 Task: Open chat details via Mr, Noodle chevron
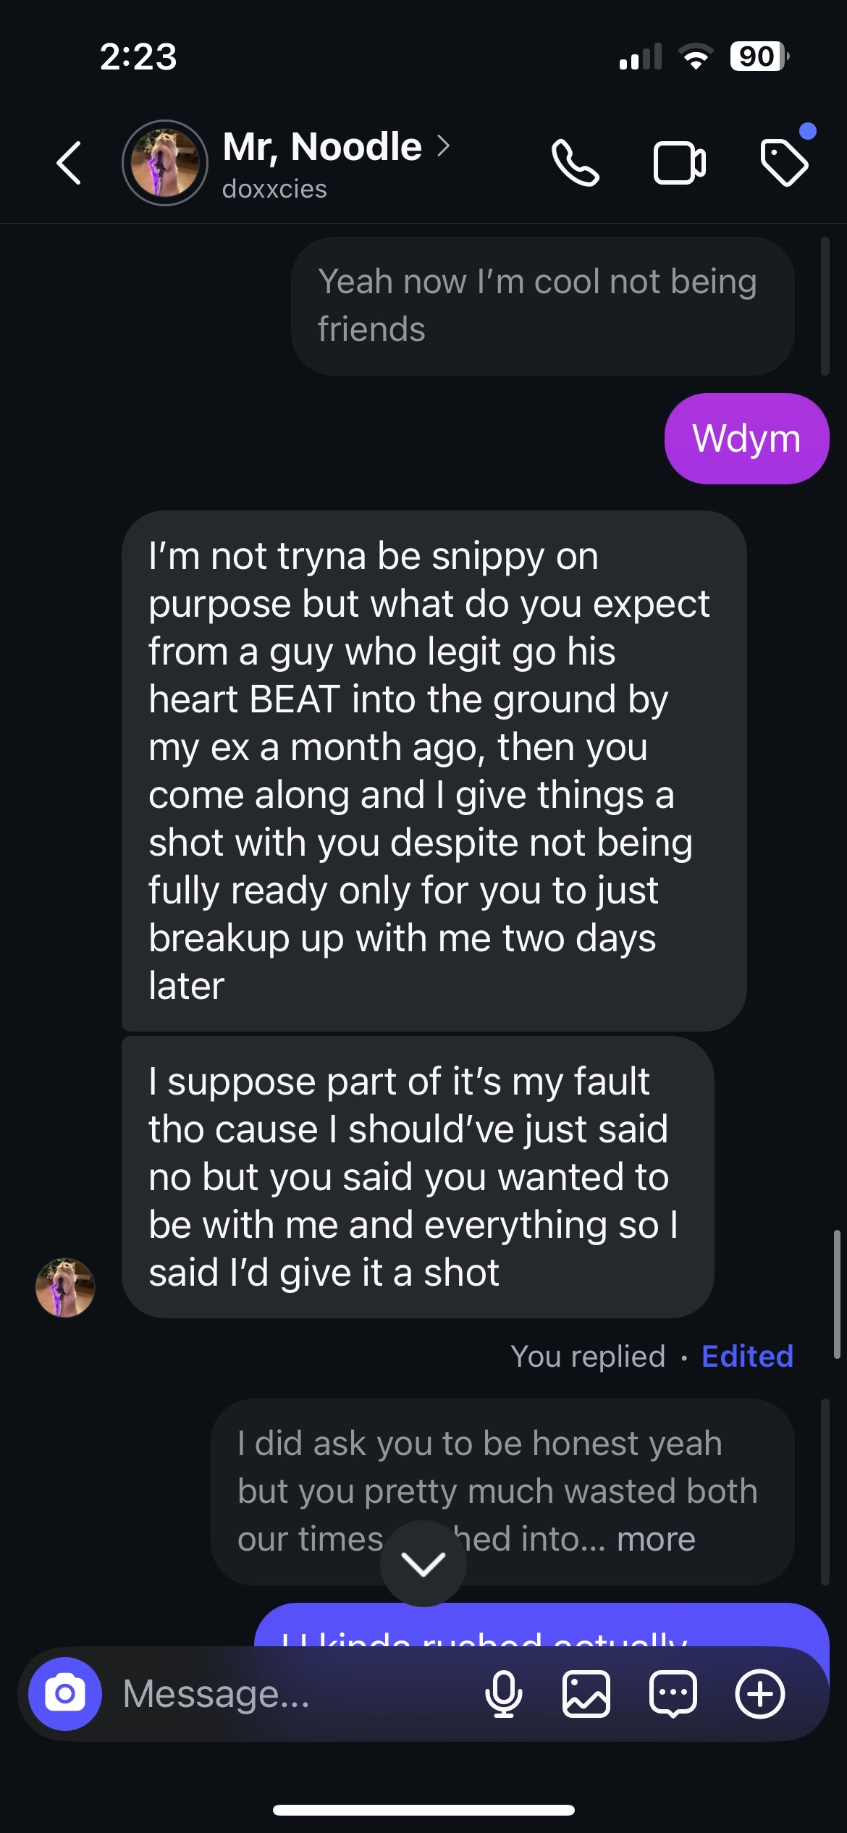coord(444,146)
